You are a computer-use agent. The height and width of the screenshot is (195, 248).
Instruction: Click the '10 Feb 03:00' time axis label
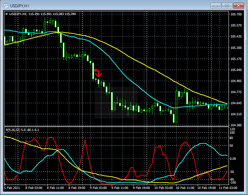pos(164,188)
